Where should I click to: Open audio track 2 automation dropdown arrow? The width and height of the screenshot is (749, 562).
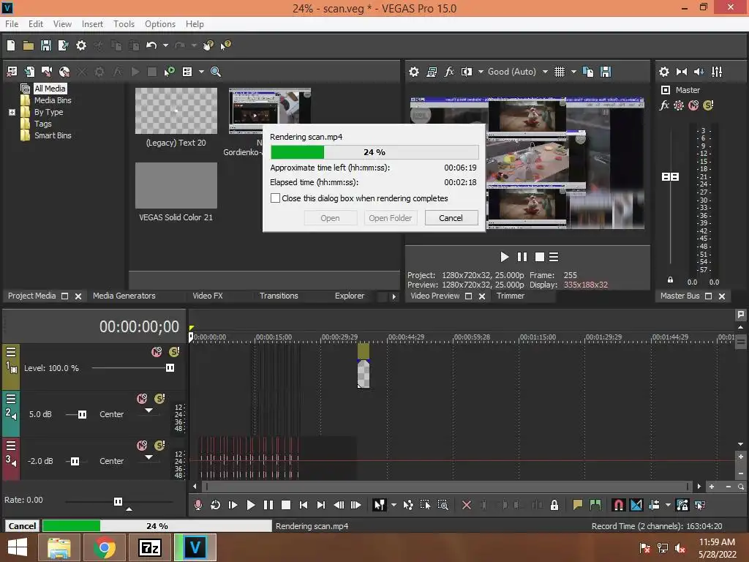pyautogui.click(x=149, y=410)
